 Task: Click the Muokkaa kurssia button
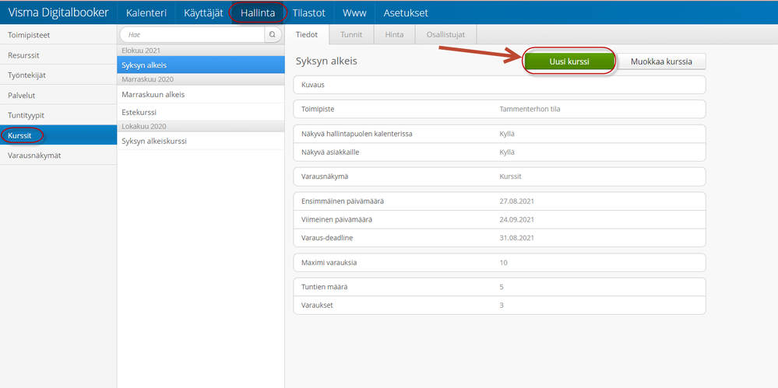coord(661,62)
